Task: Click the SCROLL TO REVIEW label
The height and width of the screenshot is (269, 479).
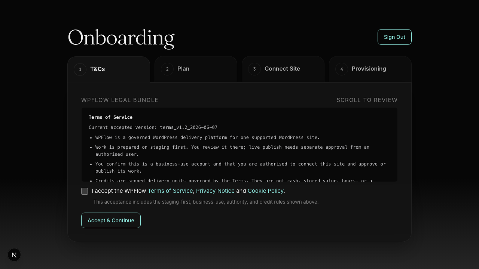Action: point(367,100)
